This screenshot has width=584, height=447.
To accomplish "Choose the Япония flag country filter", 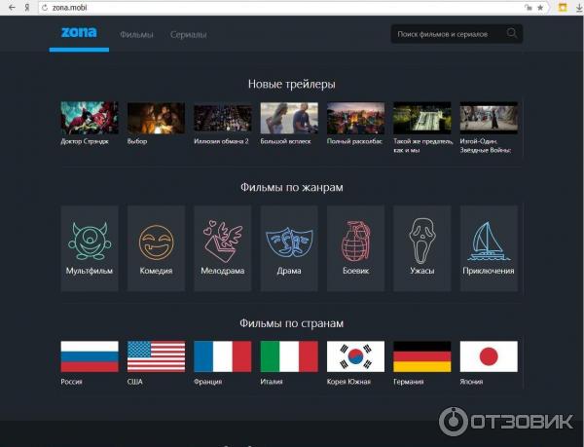I will coord(488,356).
